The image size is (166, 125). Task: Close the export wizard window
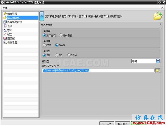164,2
